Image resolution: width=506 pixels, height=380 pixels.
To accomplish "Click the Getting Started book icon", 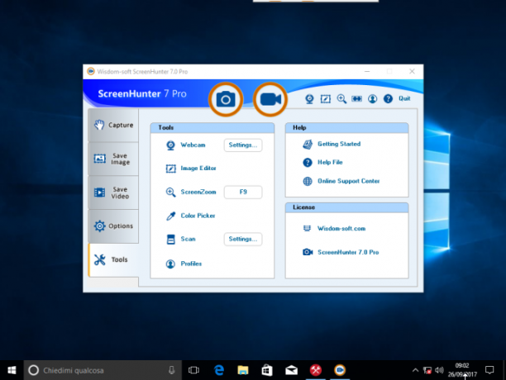I will pos(308,145).
